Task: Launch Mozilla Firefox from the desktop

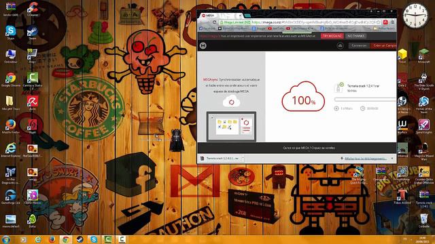Action: 11,127
